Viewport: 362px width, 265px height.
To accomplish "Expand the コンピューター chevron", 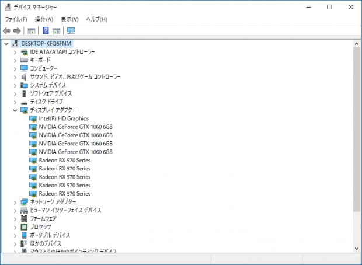I will click(15, 69).
